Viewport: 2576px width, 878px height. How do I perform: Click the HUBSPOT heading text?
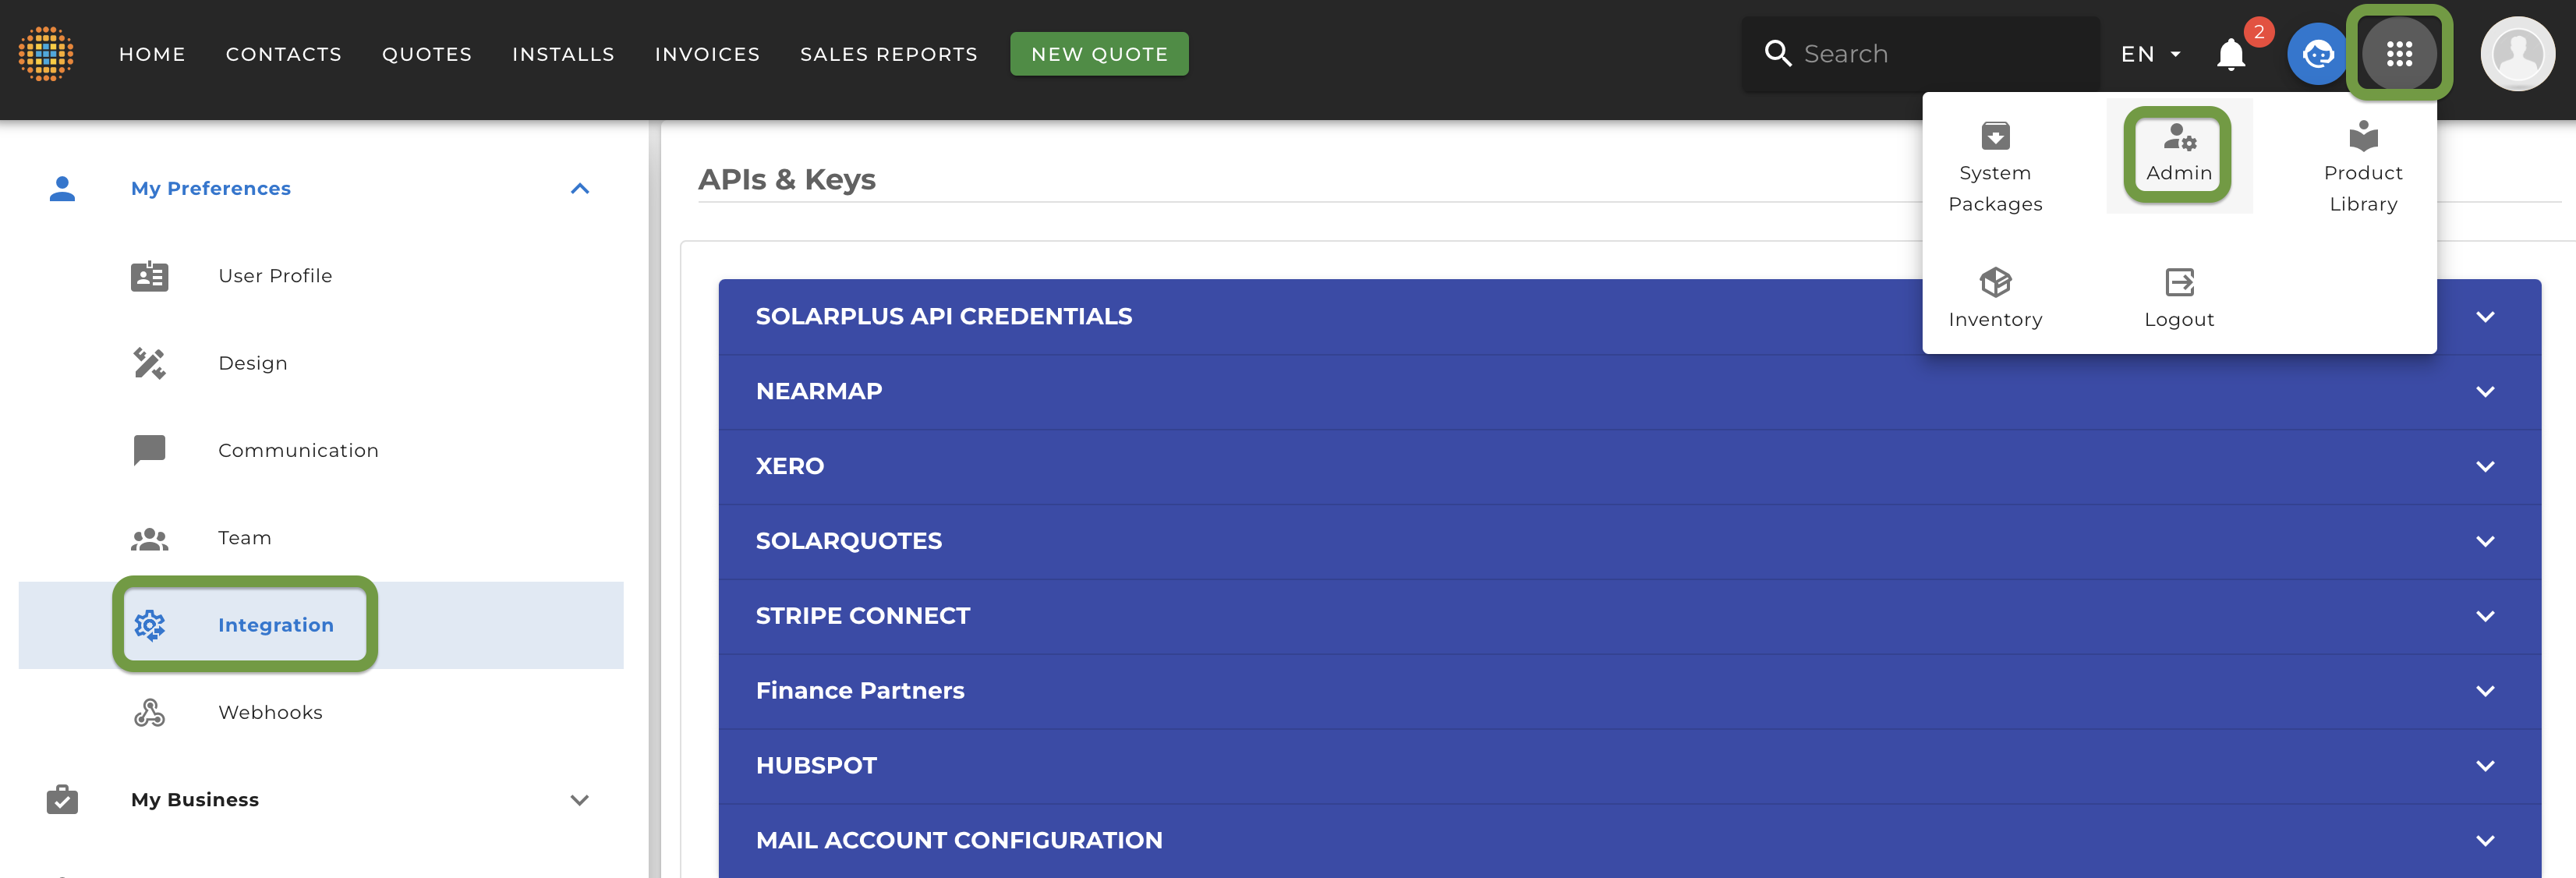pos(816,766)
